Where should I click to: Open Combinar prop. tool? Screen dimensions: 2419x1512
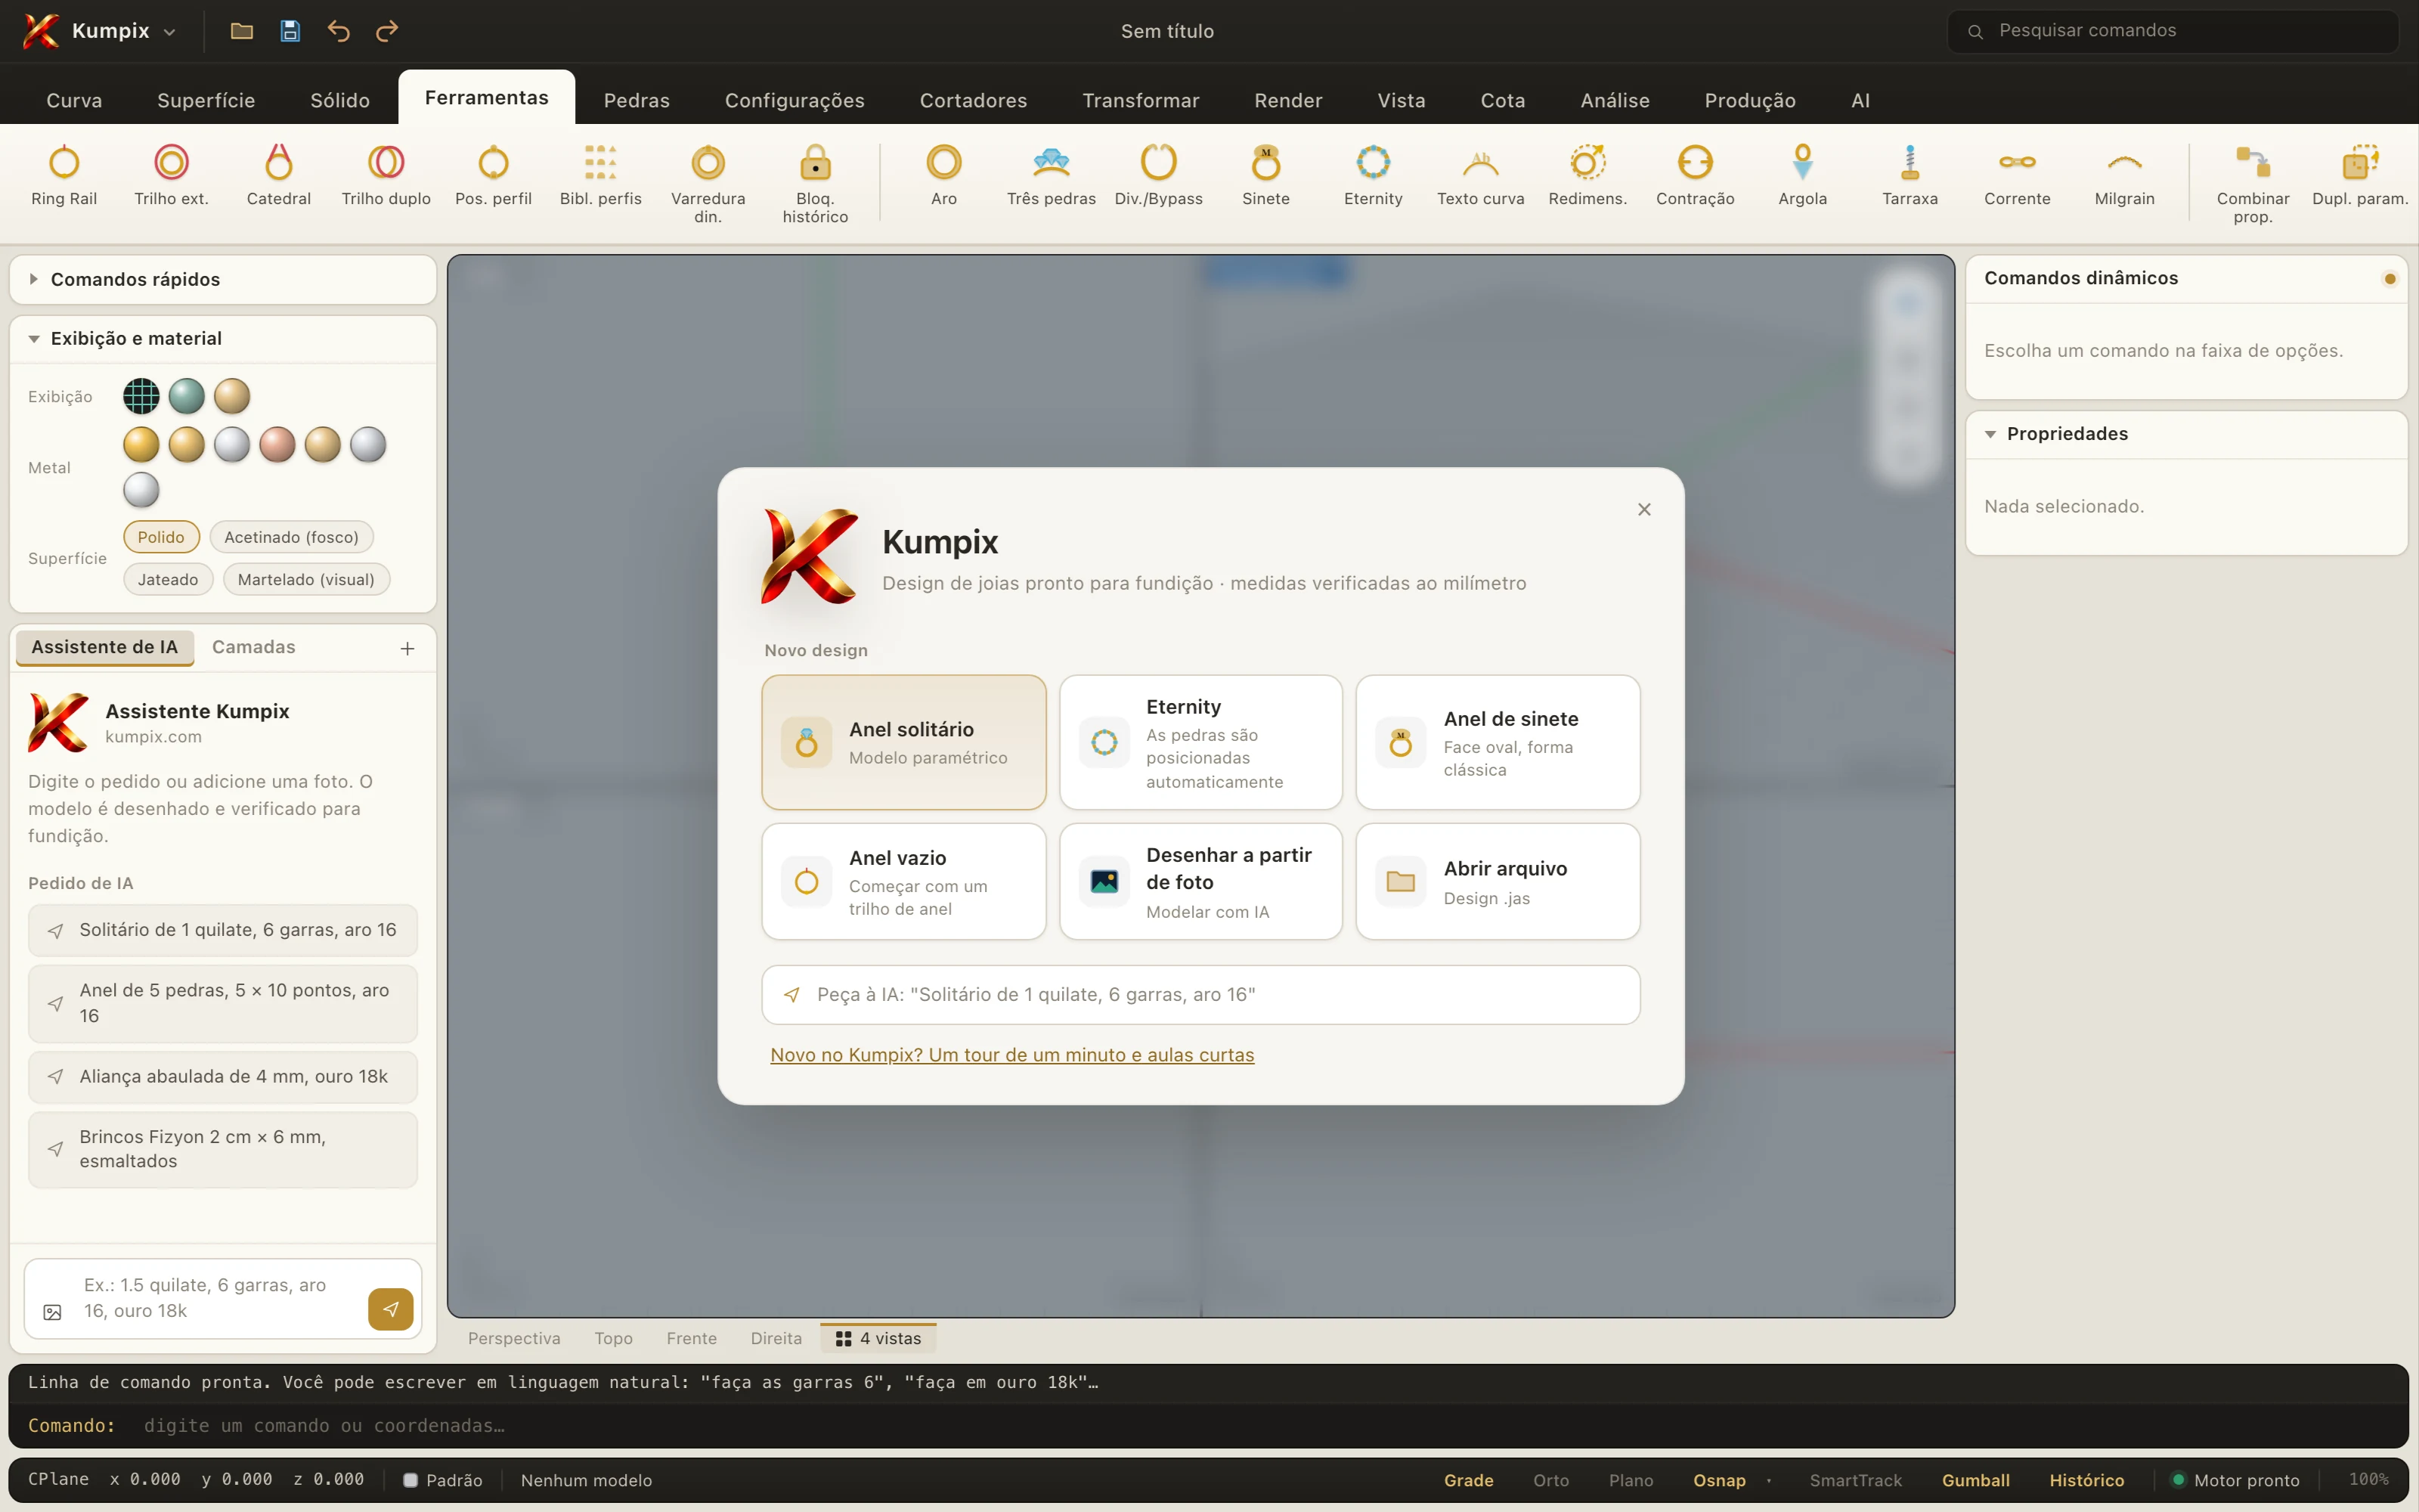[2252, 184]
